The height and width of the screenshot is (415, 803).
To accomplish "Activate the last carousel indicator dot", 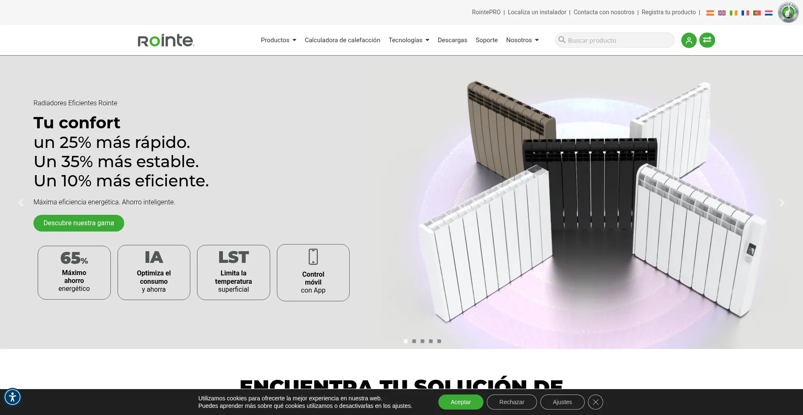I will point(439,341).
